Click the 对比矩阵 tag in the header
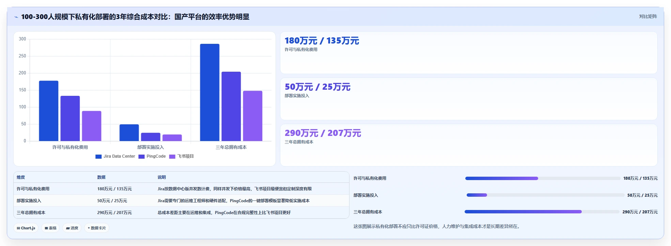 tap(648, 16)
